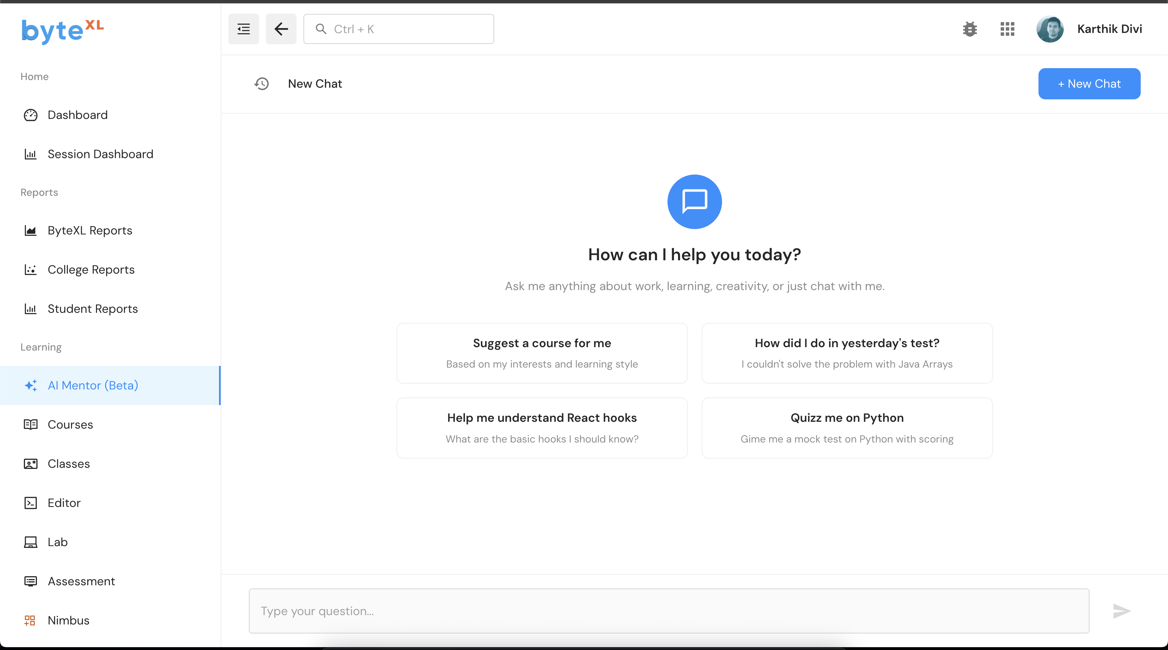
Task: Focus the 'Type your question' input field
Action: (669, 611)
